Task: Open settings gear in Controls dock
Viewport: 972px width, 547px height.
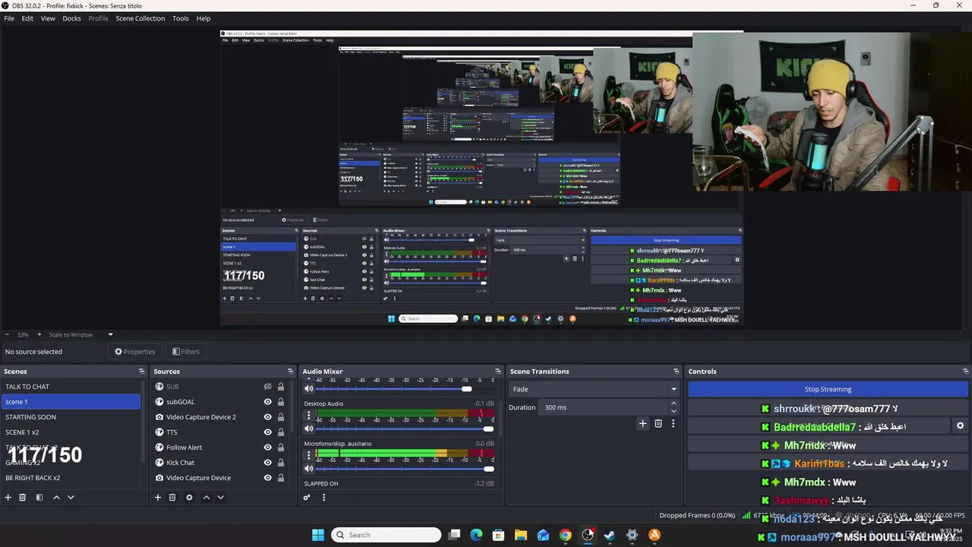Action: pyautogui.click(x=960, y=426)
